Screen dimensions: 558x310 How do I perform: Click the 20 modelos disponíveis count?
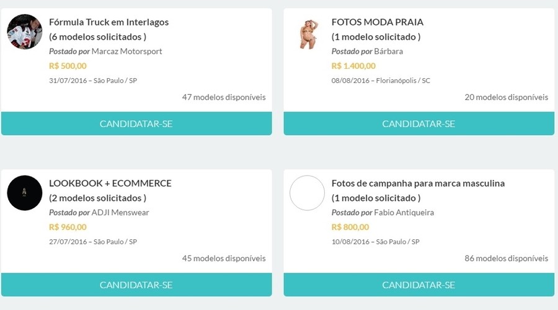[506, 97]
